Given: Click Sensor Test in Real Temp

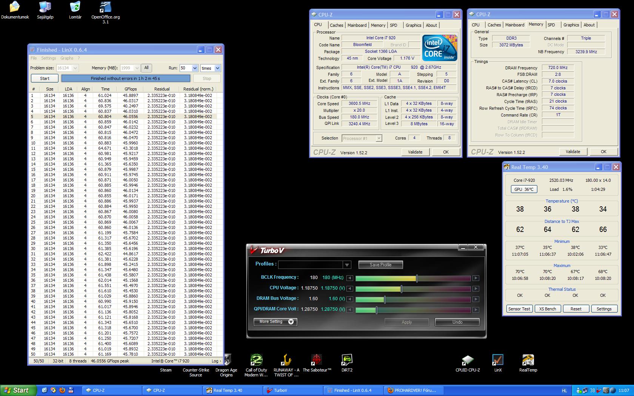Looking at the screenshot, I should coord(519,309).
